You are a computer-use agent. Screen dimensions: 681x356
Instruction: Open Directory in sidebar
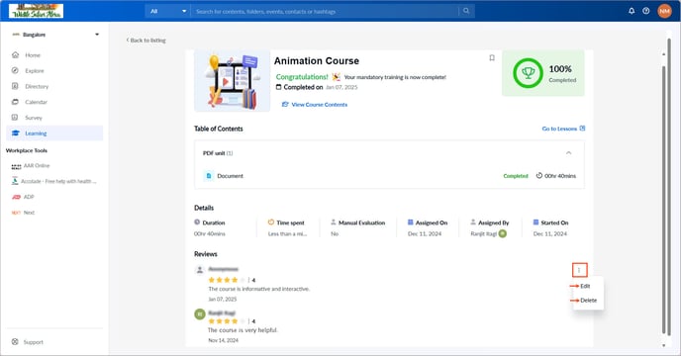(x=37, y=86)
